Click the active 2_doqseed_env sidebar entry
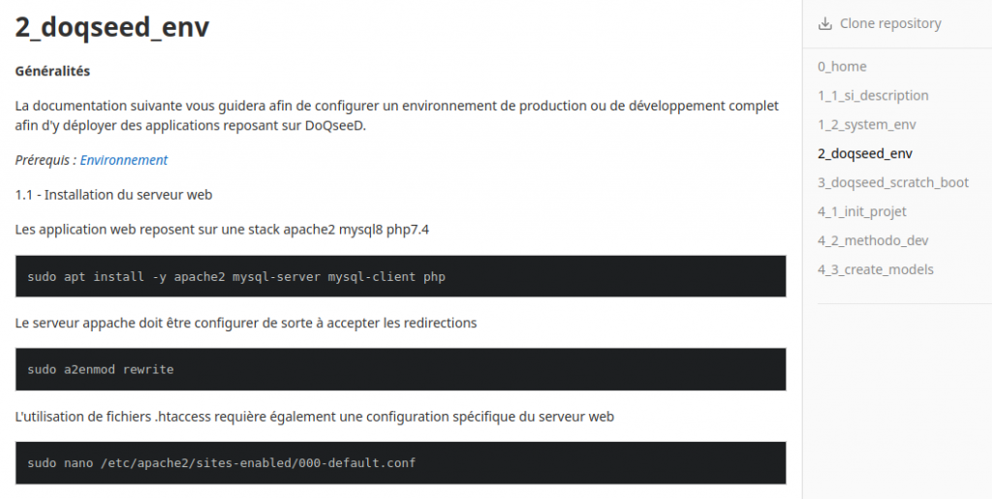The image size is (992, 499). point(865,154)
